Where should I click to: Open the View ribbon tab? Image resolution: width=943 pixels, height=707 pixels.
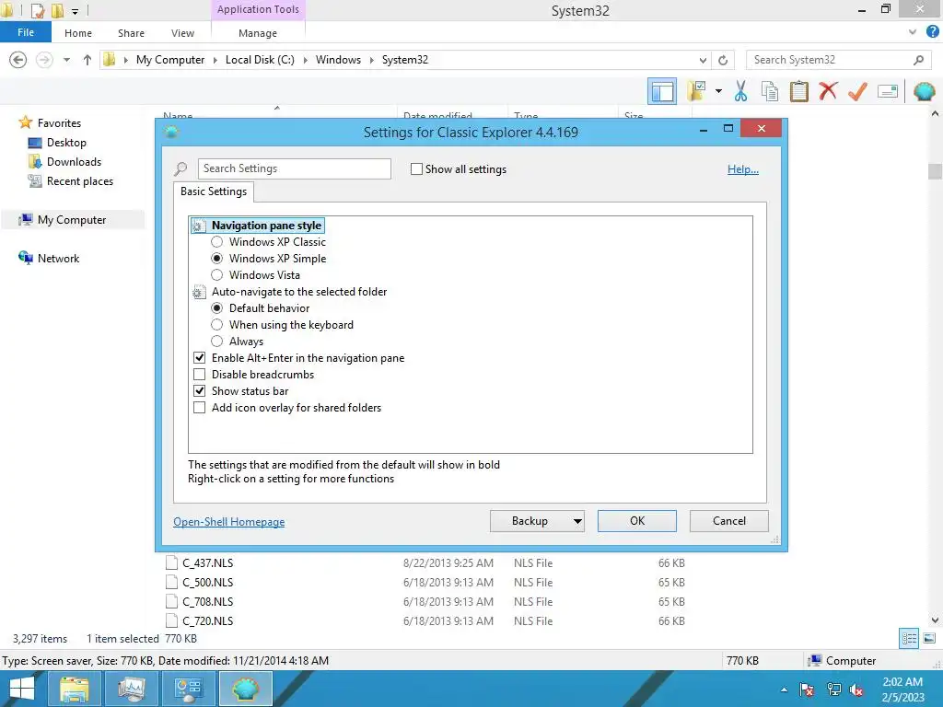[183, 33]
